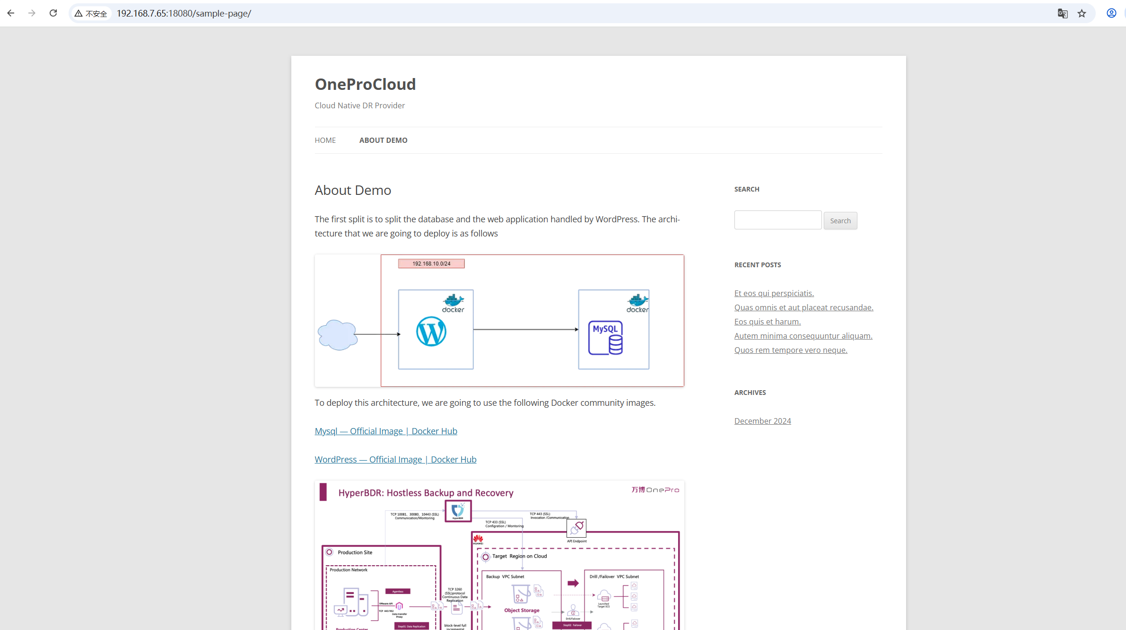Select the ABOUT DEMO menu item
This screenshot has height=630, width=1126.
(x=383, y=140)
